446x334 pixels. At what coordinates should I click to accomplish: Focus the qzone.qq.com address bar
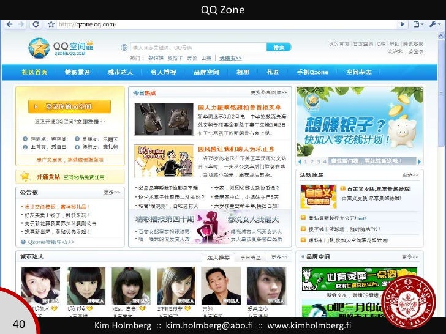(226, 24)
